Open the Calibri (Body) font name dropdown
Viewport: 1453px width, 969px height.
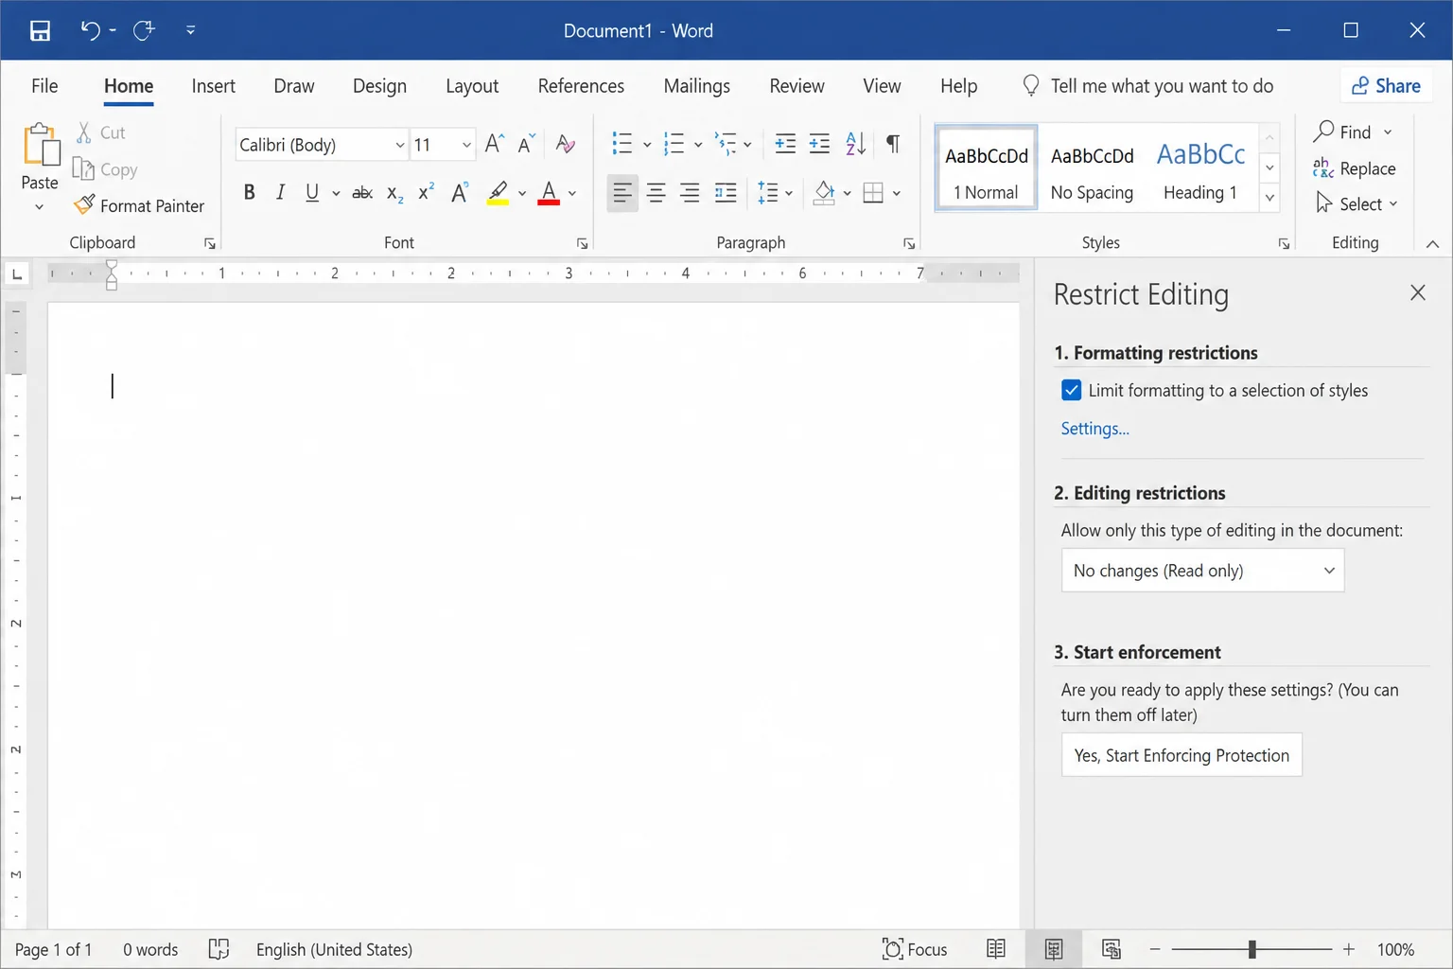coord(399,145)
